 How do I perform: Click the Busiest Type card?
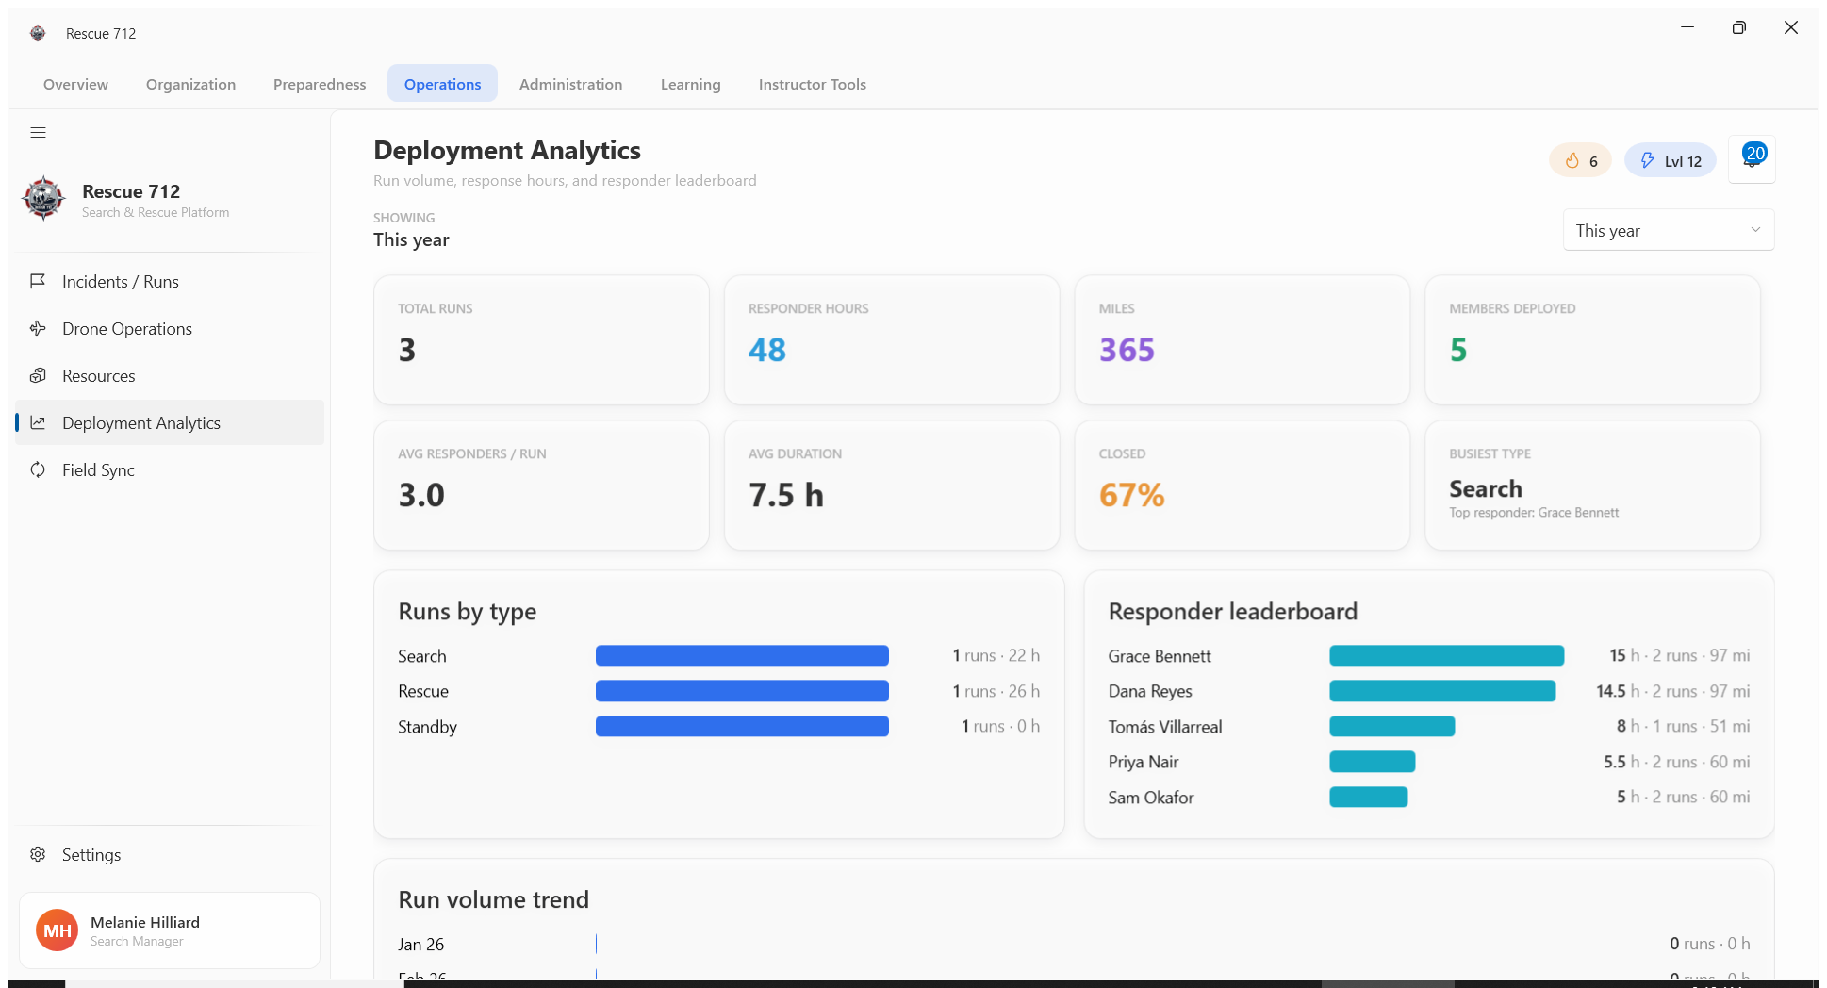(1592, 485)
